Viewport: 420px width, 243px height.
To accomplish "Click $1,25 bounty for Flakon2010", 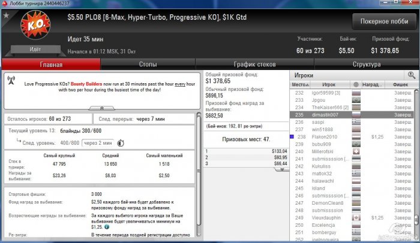I will coord(377,137).
